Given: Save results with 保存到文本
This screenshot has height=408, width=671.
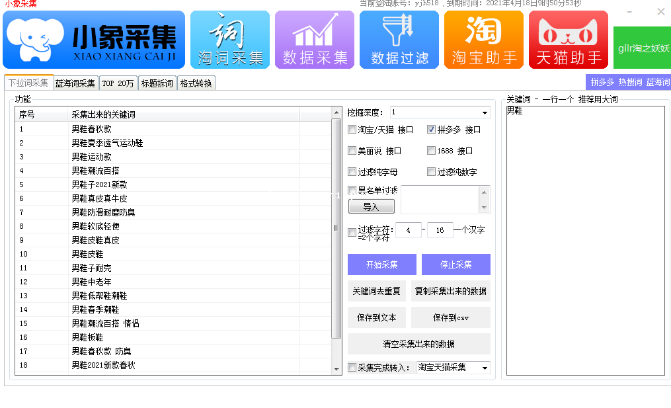Looking at the screenshot, I should coord(376,317).
